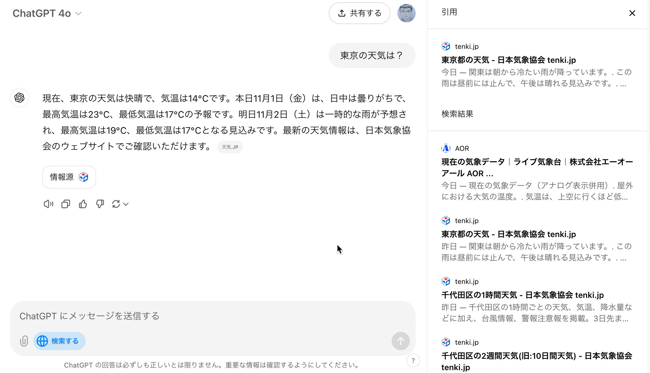Click the paperclip attach file icon

(x=24, y=341)
